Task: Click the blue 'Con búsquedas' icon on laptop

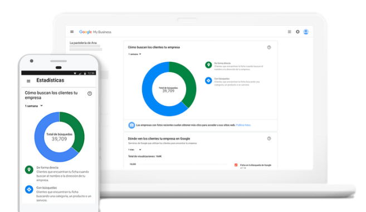Action: click(208, 81)
